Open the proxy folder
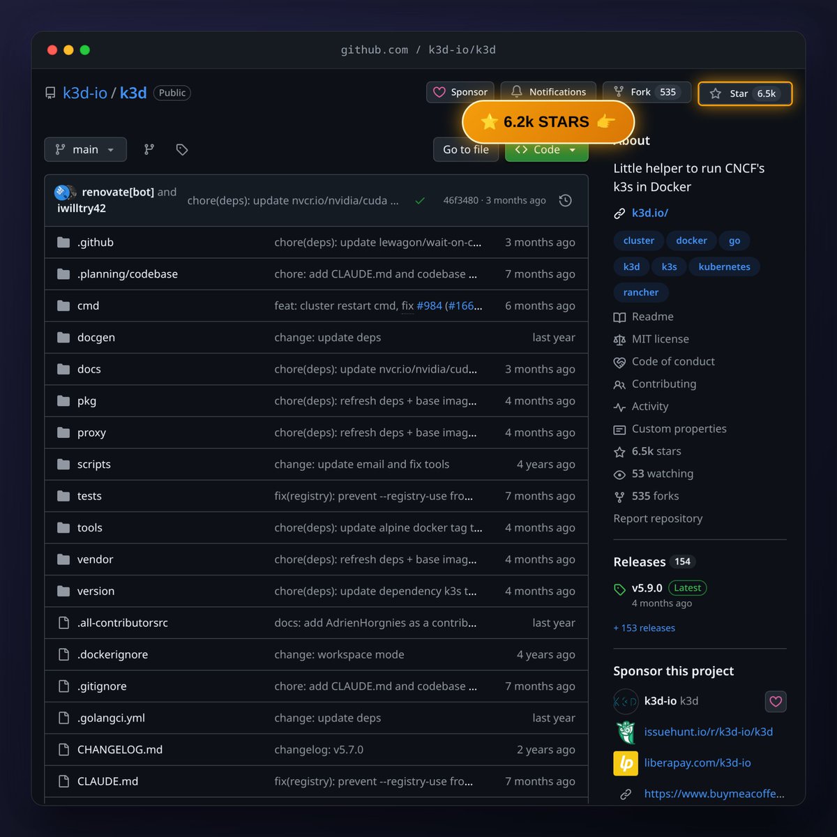This screenshot has width=837, height=837. (x=91, y=432)
